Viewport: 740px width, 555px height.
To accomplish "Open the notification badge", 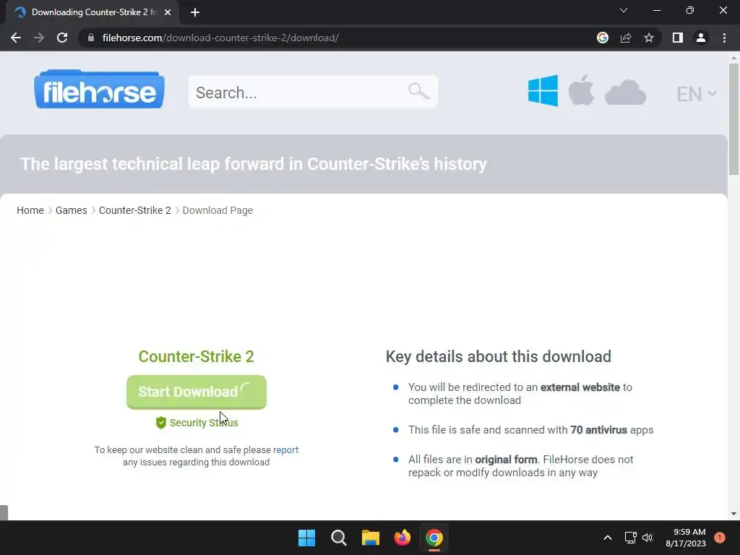I will coord(720,537).
